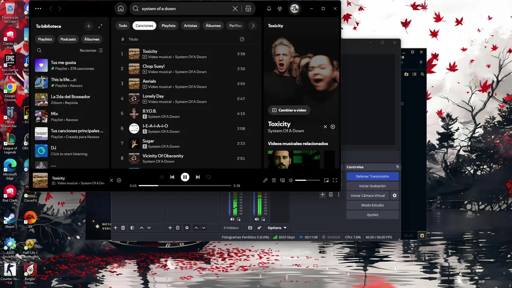Open Playlists search results tab
The width and height of the screenshot is (512, 288).
(168, 26)
